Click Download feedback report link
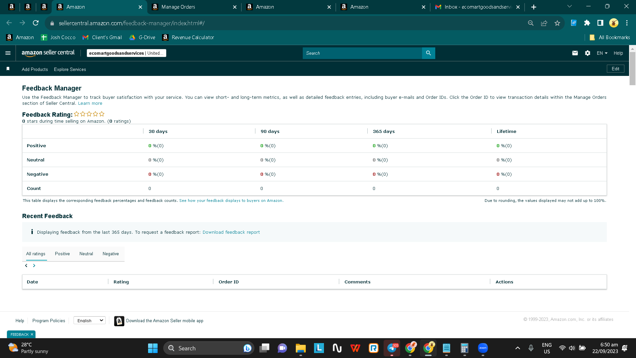 click(x=231, y=232)
